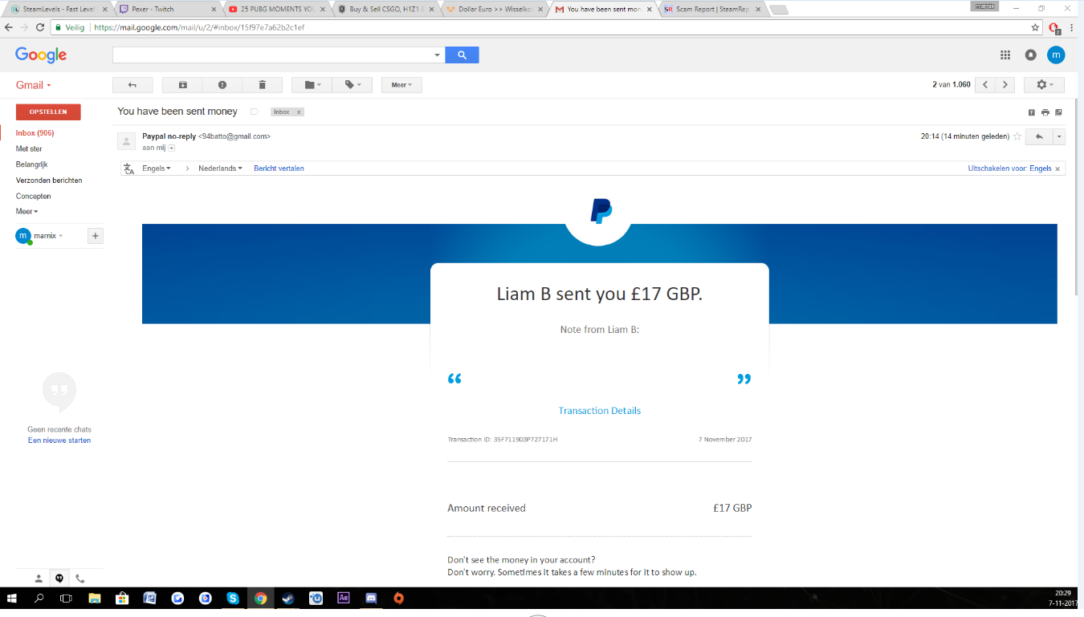Switch to the Pexer - Twitch tab
The image size is (1084, 617).
(167, 10)
